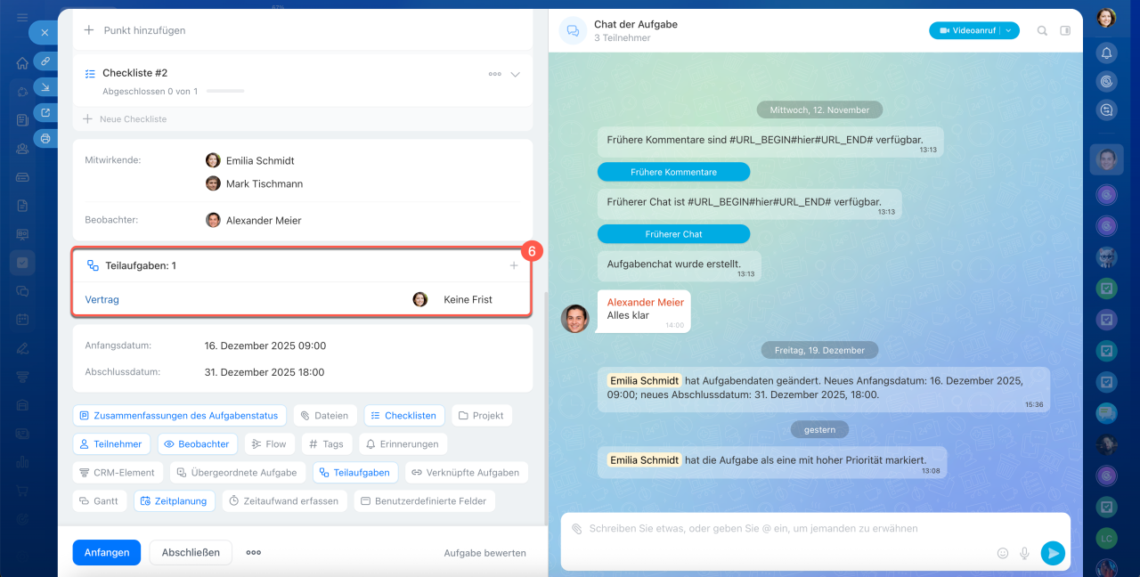Open the Vertrag subtask link
Screen dimensions: 1140x577
102,299
